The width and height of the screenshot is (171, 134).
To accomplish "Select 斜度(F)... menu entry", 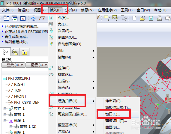I will coord(72,31).
